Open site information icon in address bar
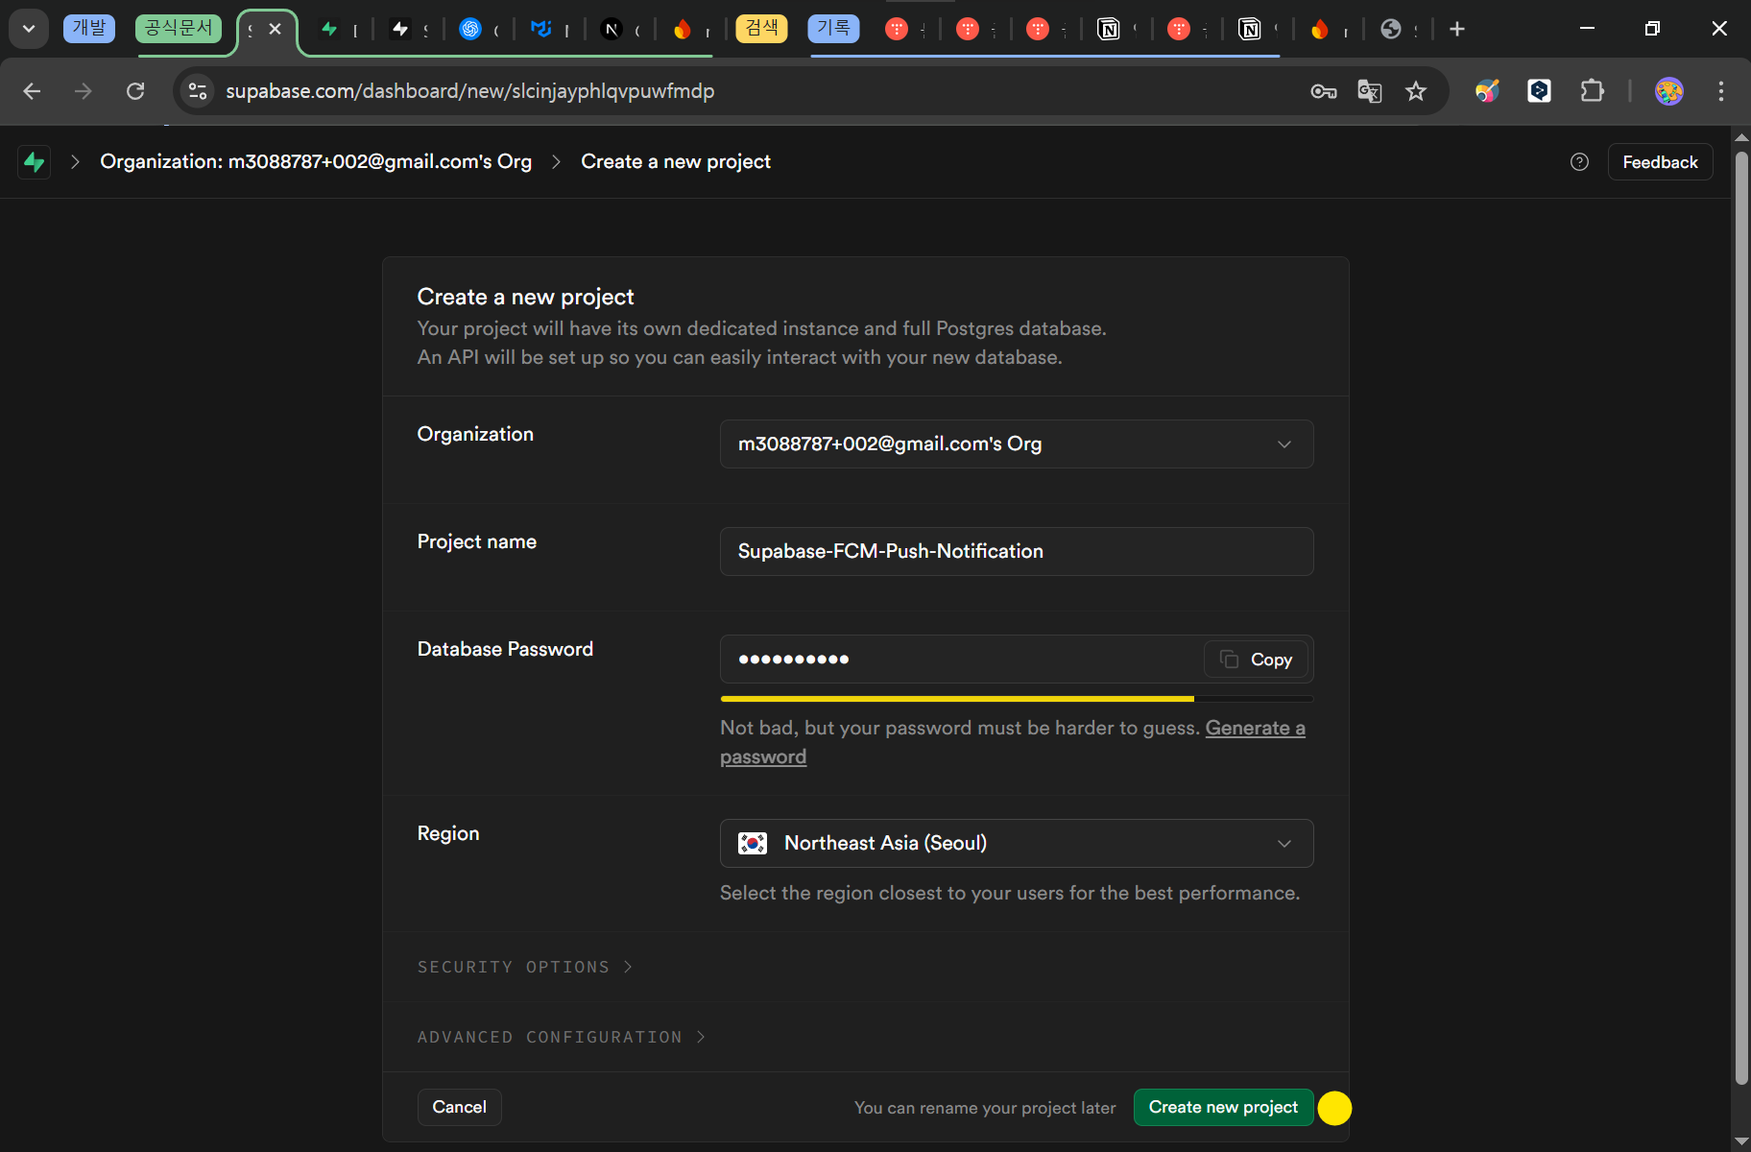This screenshot has height=1152, width=1751. pos(198,91)
